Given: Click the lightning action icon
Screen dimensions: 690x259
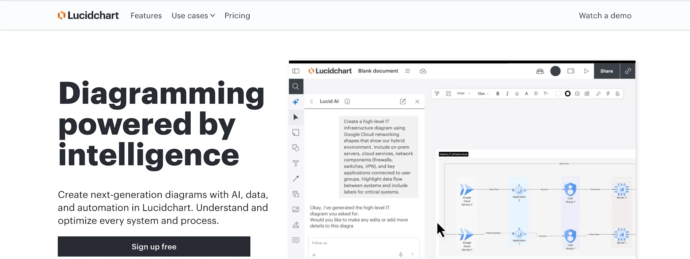Looking at the screenshot, I should [x=608, y=94].
